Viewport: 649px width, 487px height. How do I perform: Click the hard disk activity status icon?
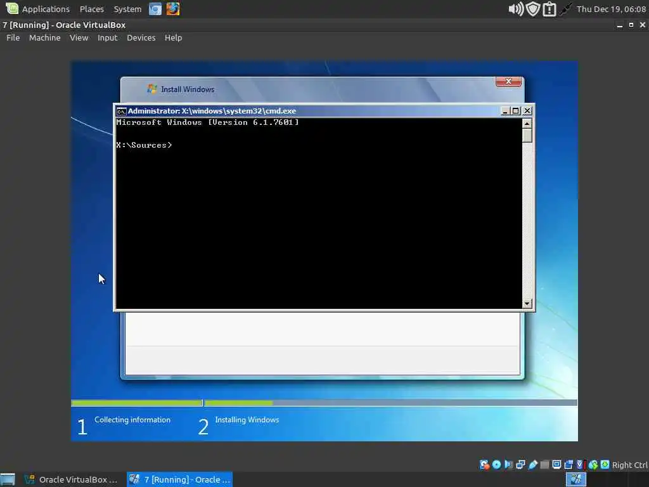(484, 465)
